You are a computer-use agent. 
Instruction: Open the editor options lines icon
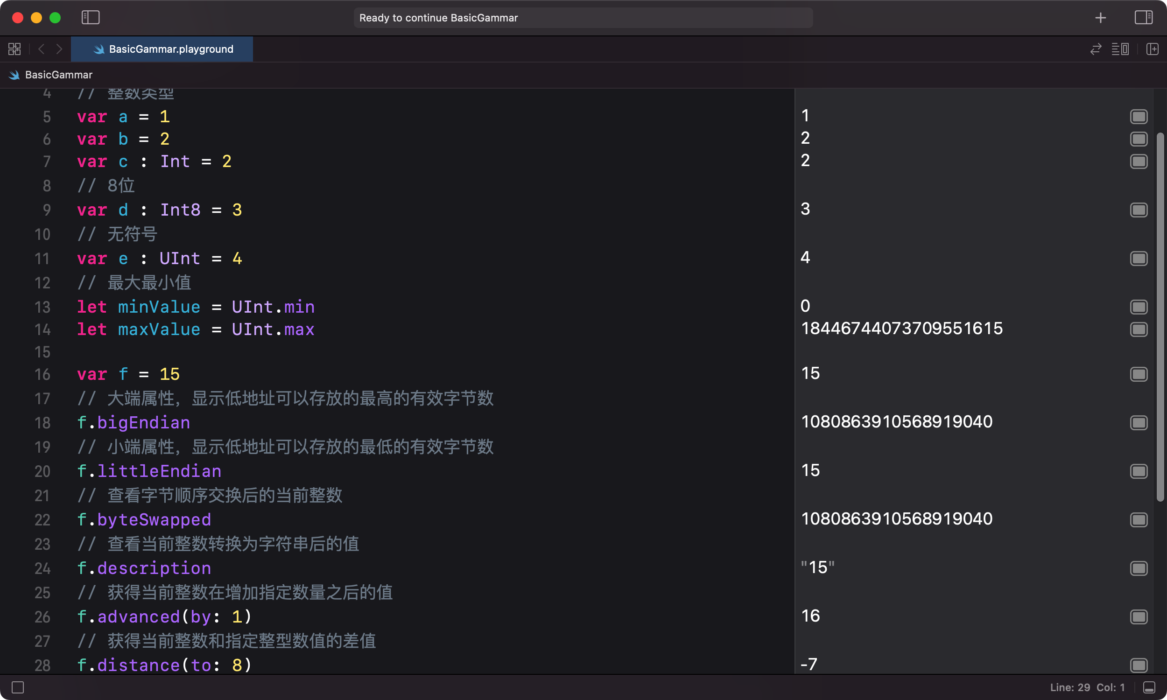click(x=1120, y=49)
